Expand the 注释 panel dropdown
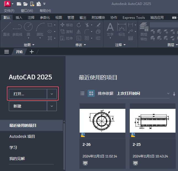This screenshot has height=171, width=178. point(120,45)
